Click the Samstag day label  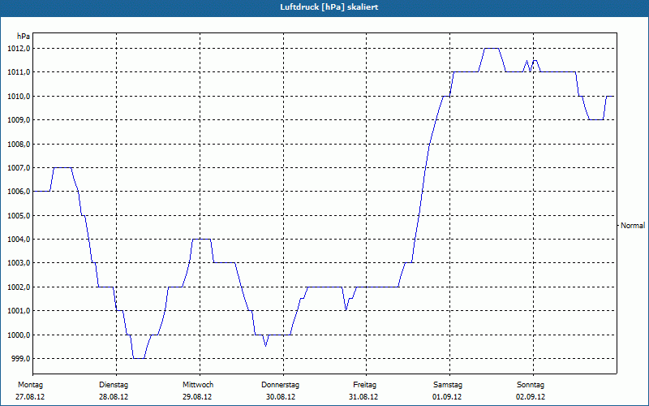click(x=448, y=385)
